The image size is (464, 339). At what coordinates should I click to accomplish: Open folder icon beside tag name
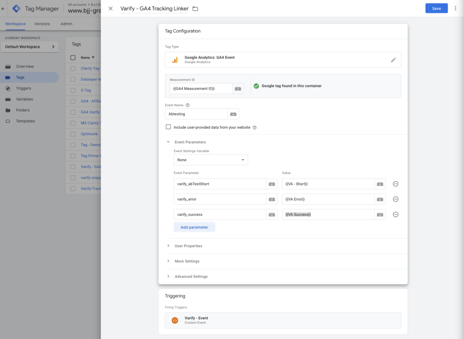coord(195,9)
